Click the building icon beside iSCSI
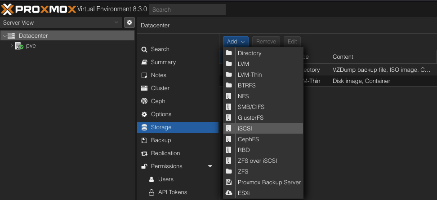The height and width of the screenshot is (200, 437). (x=229, y=129)
